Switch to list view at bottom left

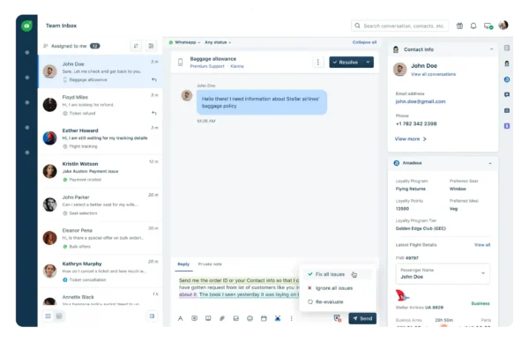[x=48, y=316]
